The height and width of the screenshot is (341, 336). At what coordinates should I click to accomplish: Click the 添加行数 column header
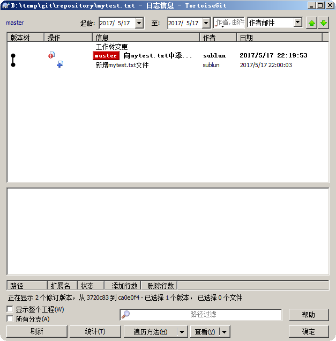pos(123,285)
